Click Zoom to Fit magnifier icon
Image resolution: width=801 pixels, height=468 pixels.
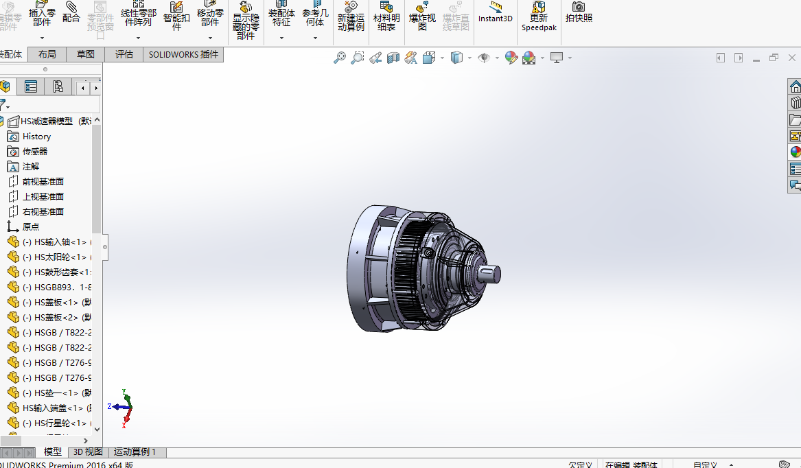(x=340, y=57)
